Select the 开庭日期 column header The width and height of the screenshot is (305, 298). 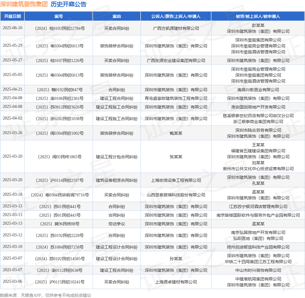[x=13, y=16]
